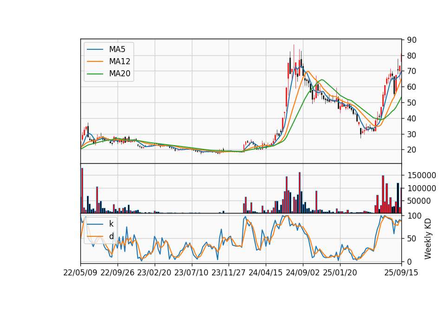The height and width of the screenshot is (321, 446).
Task: Click the price axis value 70
Action: (x=412, y=72)
